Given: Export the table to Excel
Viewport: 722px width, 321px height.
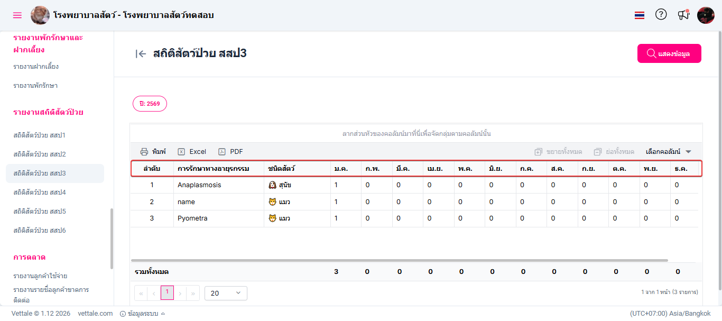Looking at the screenshot, I should [192, 151].
